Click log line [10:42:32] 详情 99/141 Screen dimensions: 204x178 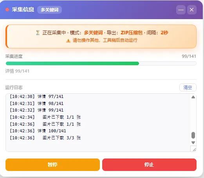coord(37,110)
